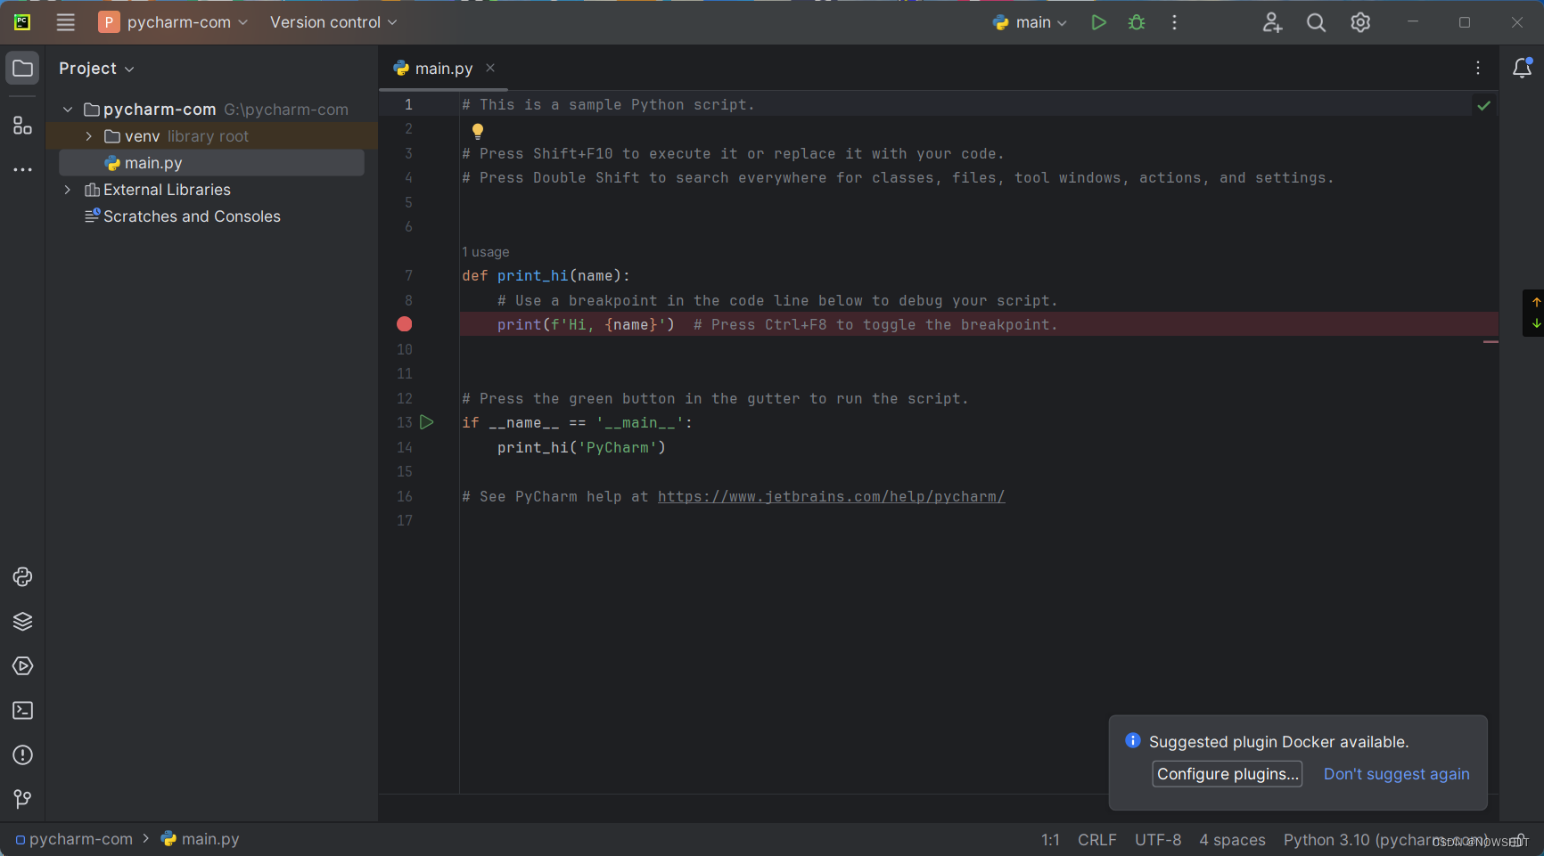Open Python Packages tool window
Screen dimensions: 1544x856
pos(22,577)
